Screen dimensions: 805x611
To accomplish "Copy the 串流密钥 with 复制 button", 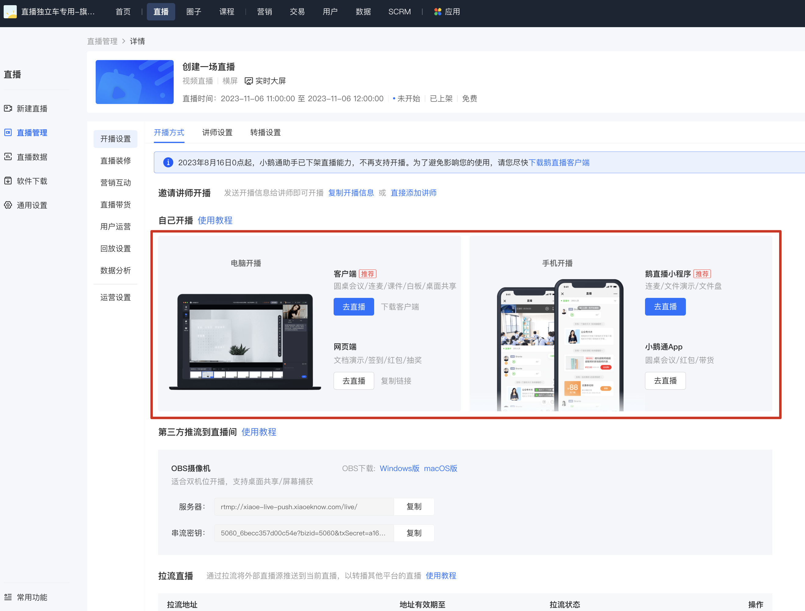I will tap(414, 533).
